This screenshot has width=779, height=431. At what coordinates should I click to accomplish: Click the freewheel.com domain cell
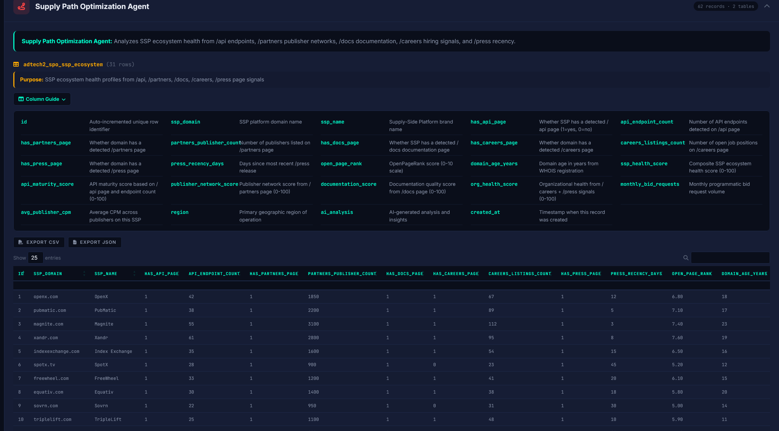(51, 378)
